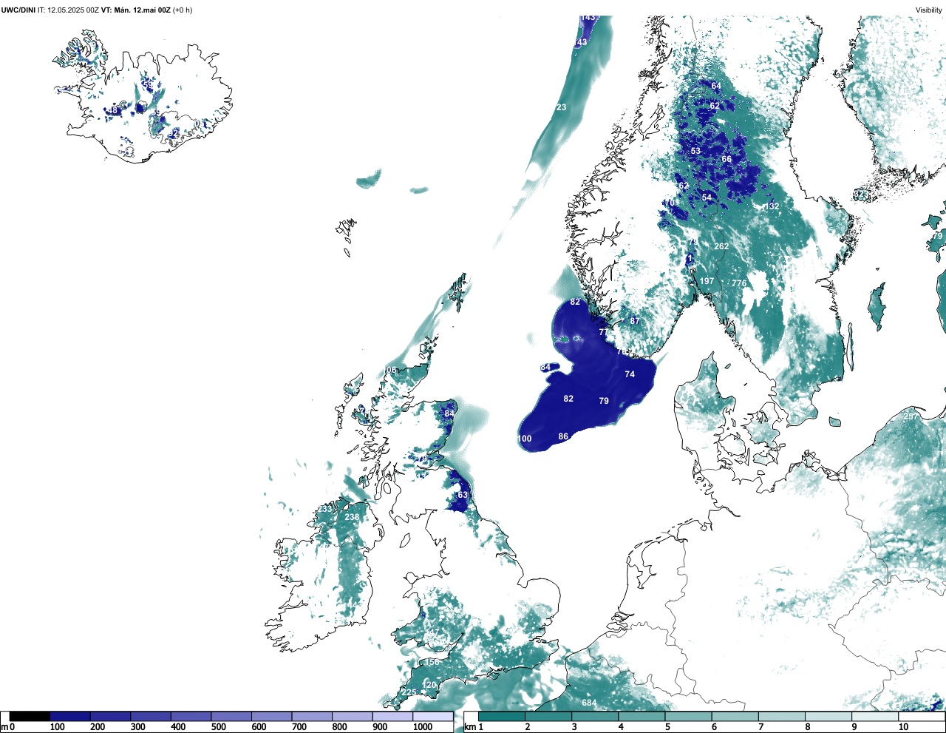The height and width of the screenshot is (733, 946).
Task: Click visibility value '238' over Northern Ireland
Action: tap(352, 517)
